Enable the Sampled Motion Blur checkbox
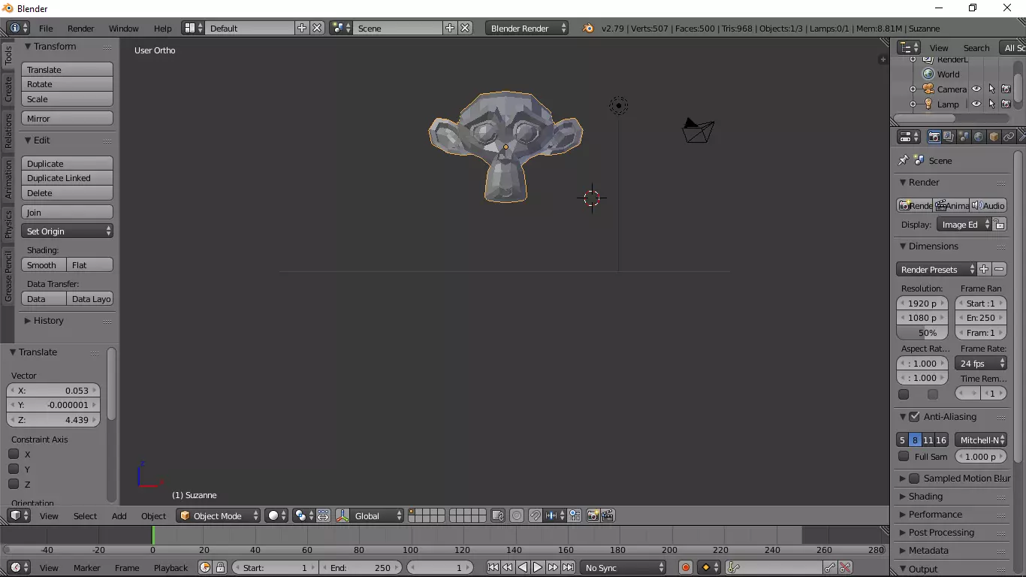 [x=914, y=478]
